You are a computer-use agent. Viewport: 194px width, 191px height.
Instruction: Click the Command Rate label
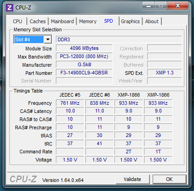pyautogui.click(x=36, y=152)
